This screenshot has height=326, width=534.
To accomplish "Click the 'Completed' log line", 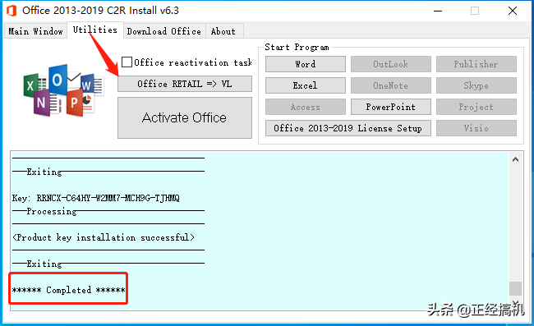I will [68, 290].
